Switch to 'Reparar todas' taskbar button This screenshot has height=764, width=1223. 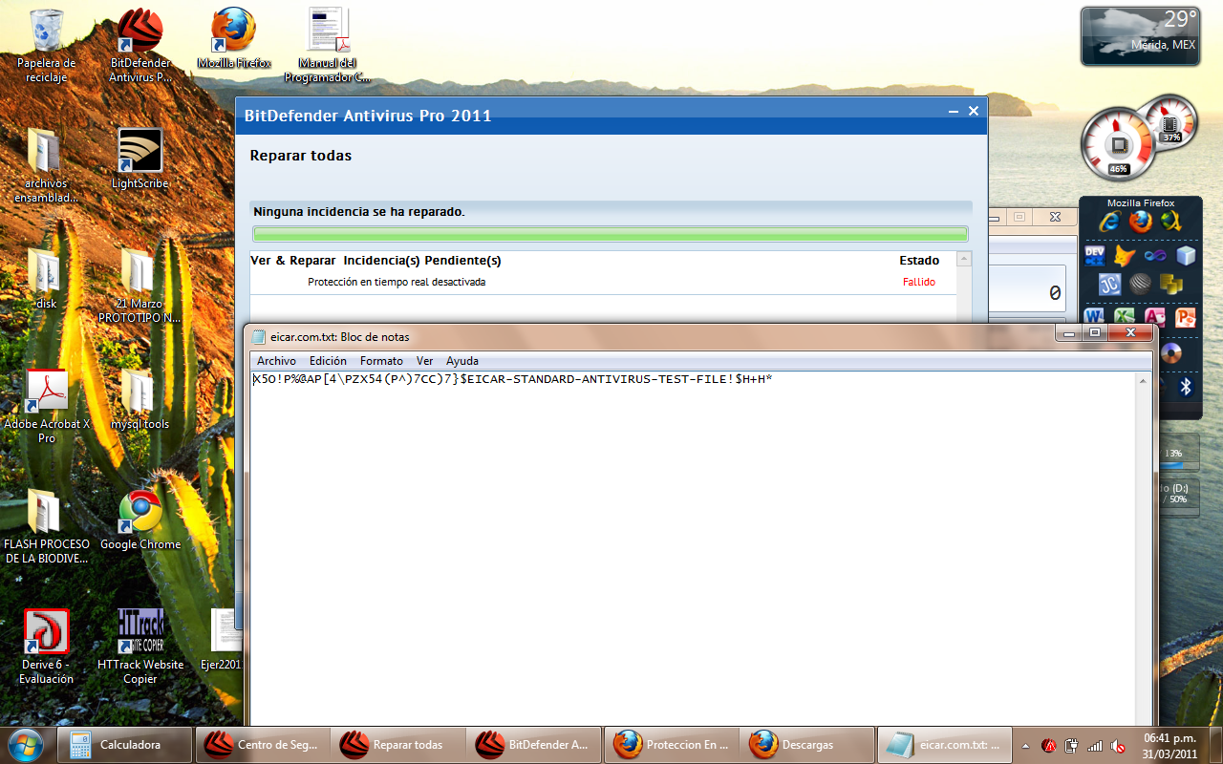tap(399, 745)
